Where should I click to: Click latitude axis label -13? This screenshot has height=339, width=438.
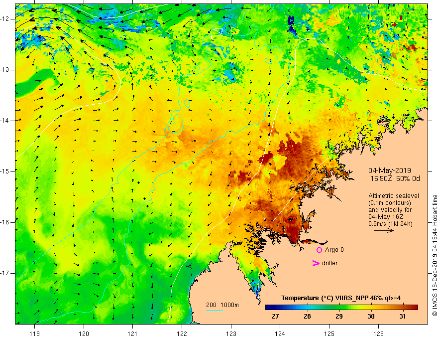tap(5, 70)
